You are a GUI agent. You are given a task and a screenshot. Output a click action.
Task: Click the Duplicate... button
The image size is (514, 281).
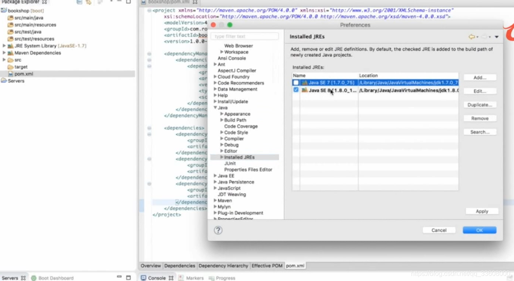480,105
